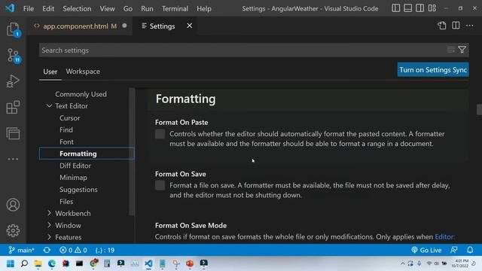Click Turn on Settings Sync button
The height and width of the screenshot is (271, 482).
[x=433, y=70]
